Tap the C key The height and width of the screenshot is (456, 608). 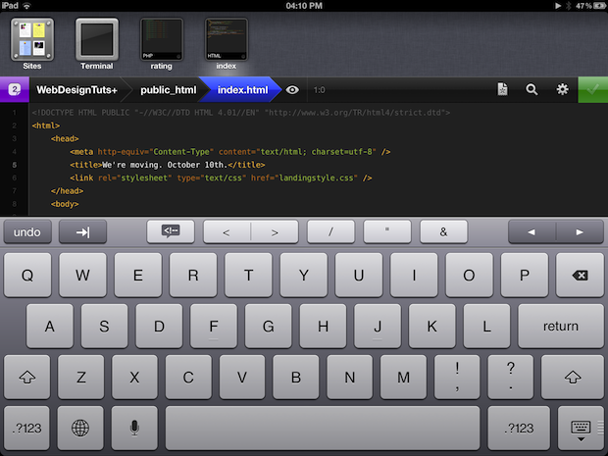pos(188,377)
